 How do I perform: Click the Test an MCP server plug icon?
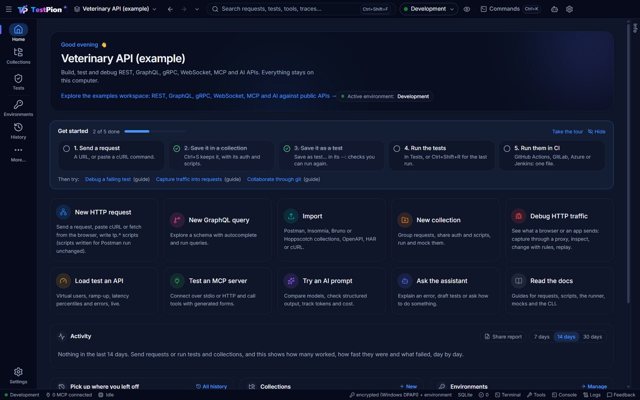(177, 281)
